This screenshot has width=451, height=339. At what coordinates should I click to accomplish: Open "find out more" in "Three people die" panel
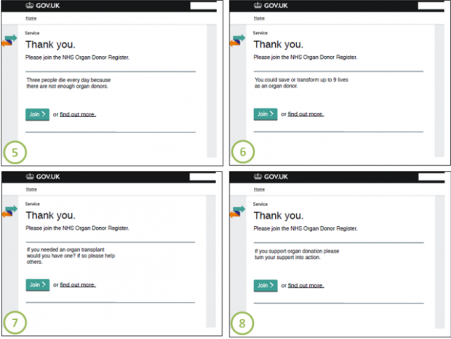tap(78, 114)
